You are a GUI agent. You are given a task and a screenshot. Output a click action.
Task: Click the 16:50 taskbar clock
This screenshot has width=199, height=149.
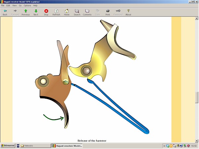[194, 146]
